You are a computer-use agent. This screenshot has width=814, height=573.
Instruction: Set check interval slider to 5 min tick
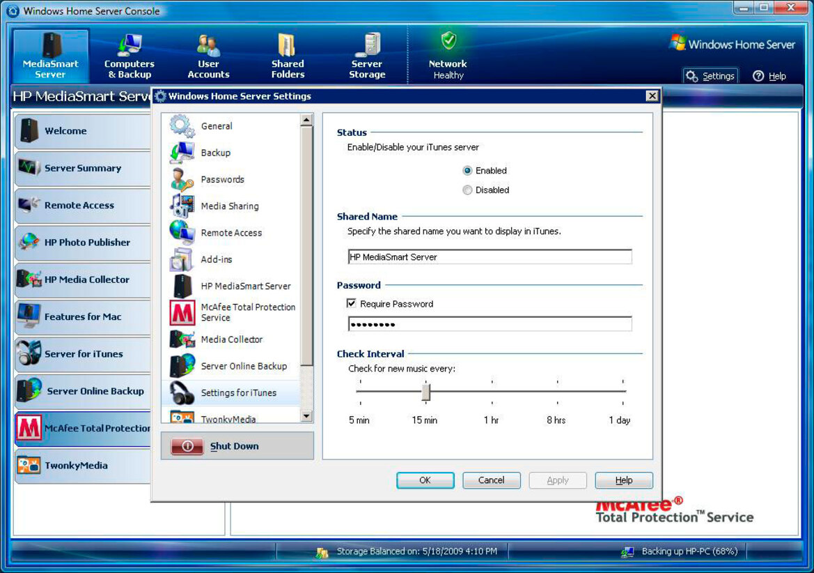coord(360,392)
